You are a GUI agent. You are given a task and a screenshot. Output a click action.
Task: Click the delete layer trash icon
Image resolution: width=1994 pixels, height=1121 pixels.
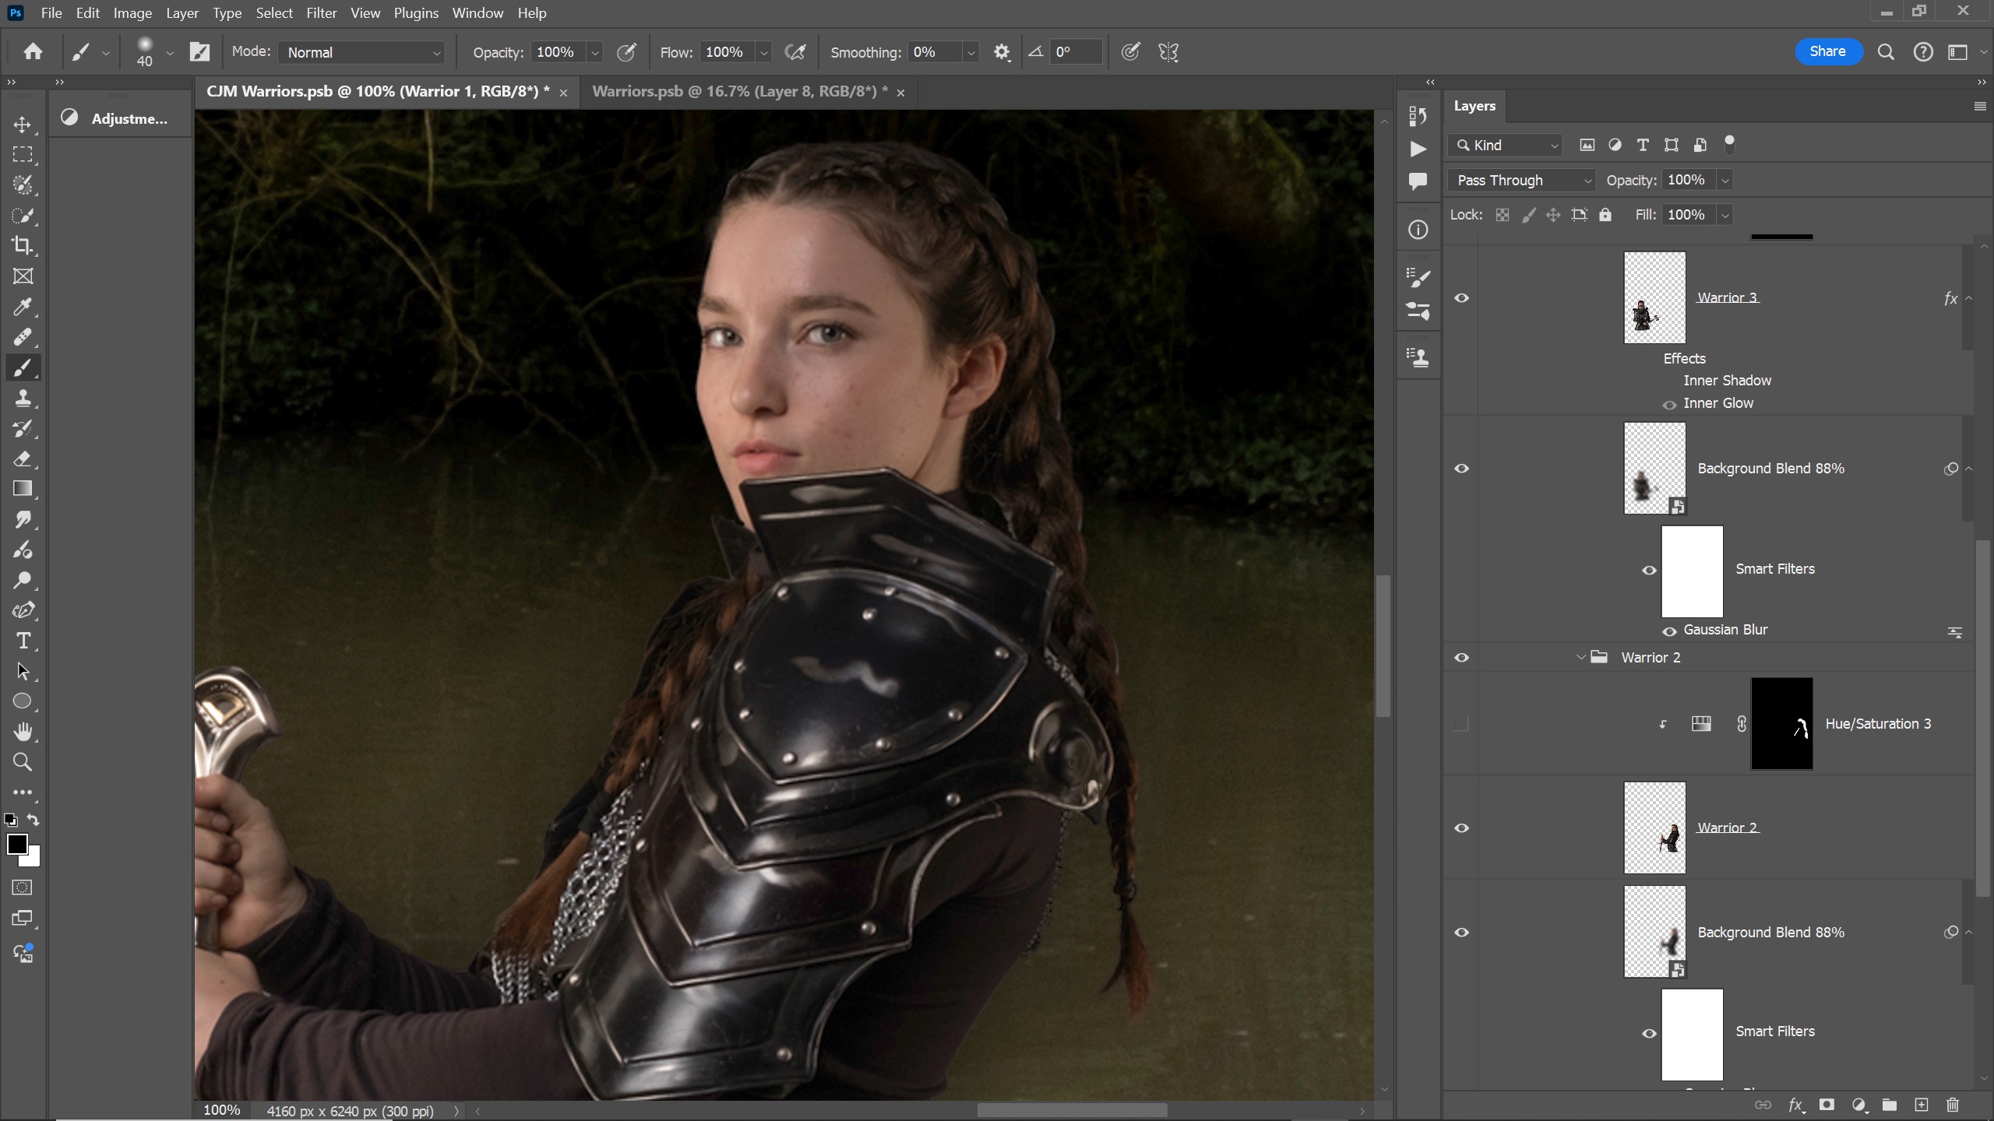point(1952,1105)
